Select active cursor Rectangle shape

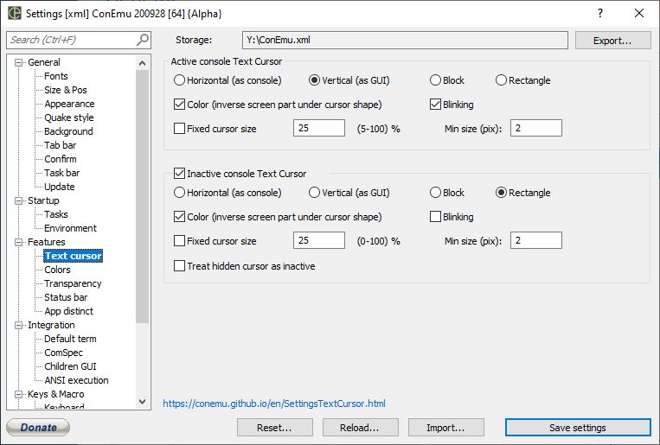tap(523, 79)
